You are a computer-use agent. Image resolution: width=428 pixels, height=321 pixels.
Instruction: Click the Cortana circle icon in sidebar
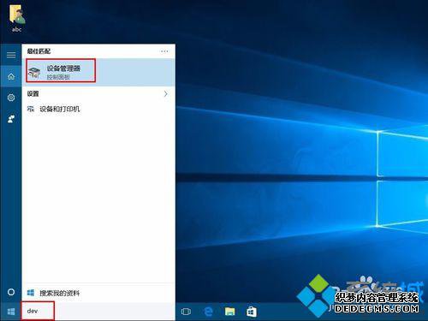[11, 292]
